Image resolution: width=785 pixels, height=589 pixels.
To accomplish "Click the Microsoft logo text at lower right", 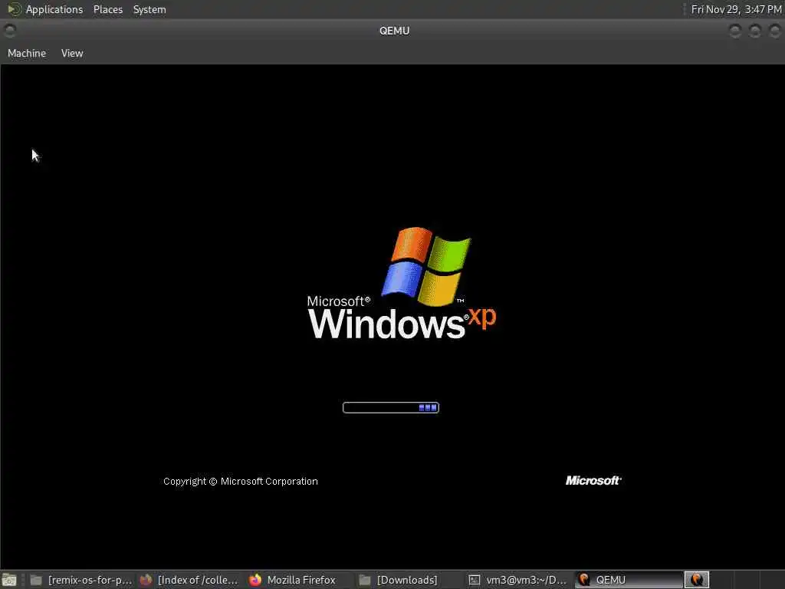I will [x=593, y=480].
